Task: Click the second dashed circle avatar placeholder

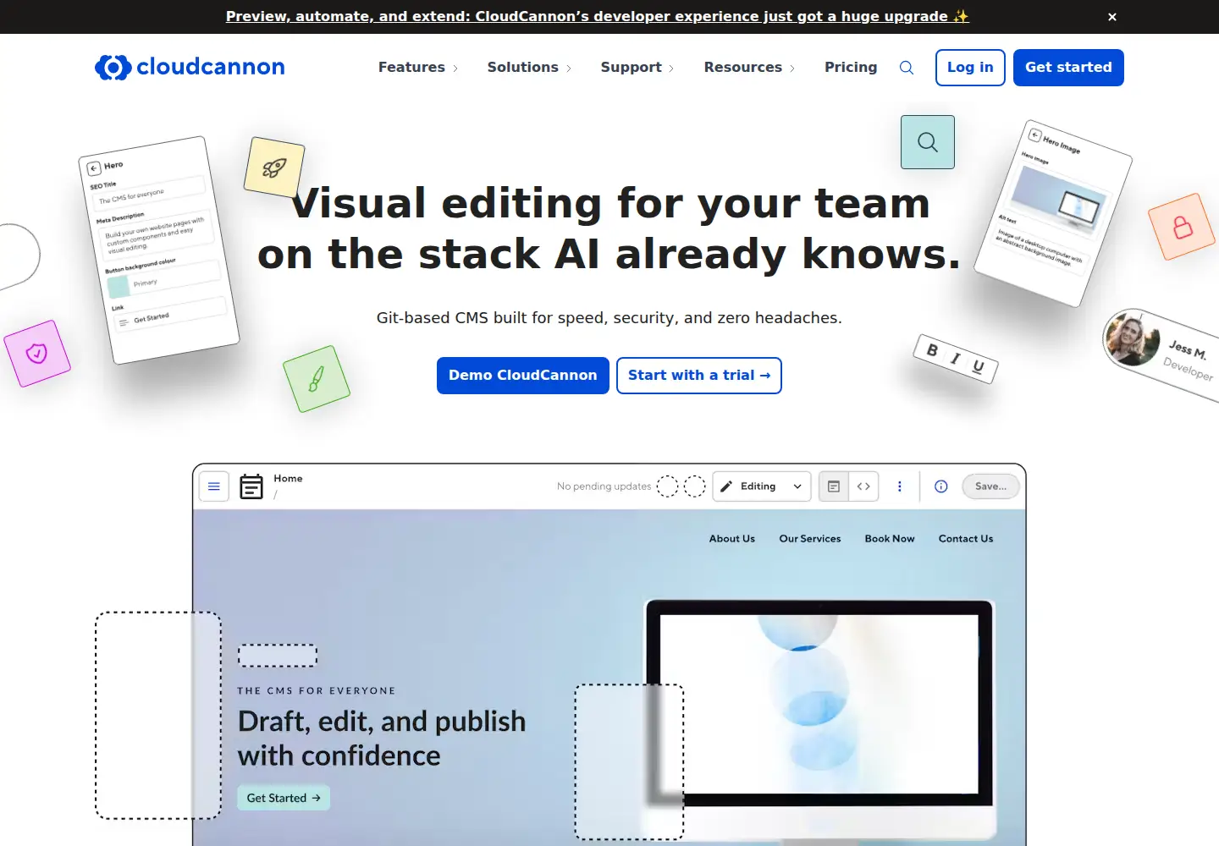Action: click(695, 486)
